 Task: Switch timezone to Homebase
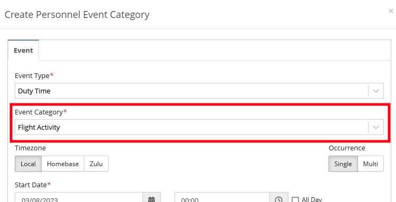[x=63, y=164]
